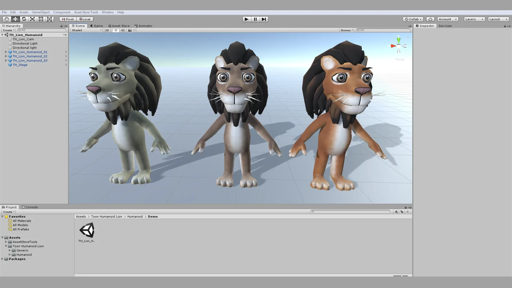Select TH_Stage prefab in Hierarchy

(20, 65)
